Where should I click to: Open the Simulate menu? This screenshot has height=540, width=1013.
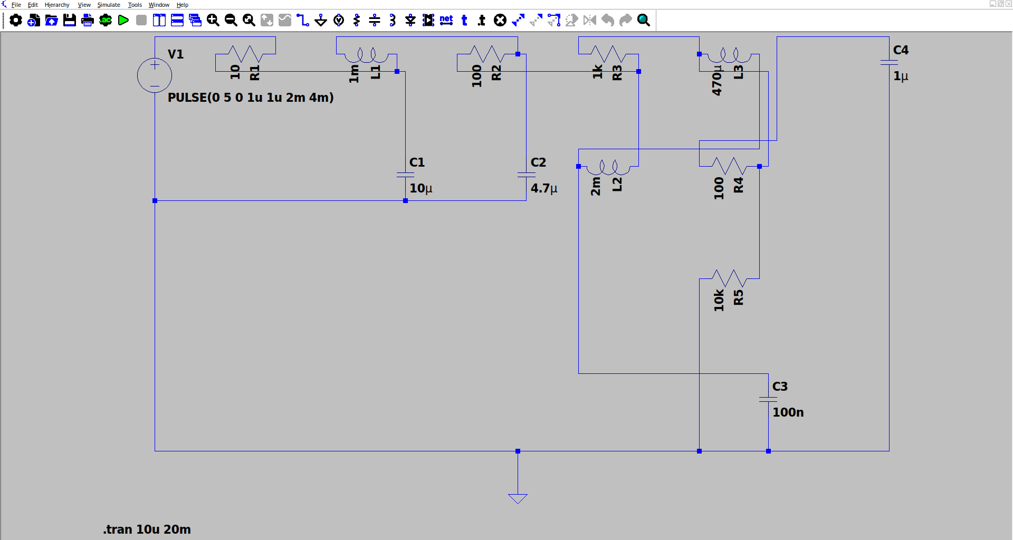tap(109, 5)
